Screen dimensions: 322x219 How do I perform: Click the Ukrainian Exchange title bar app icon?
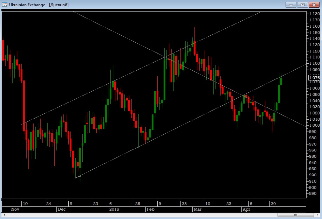[x=5, y=5]
